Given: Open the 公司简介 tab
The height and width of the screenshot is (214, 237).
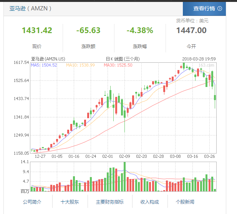Looking at the screenshot, I should (x=32, y=202).
